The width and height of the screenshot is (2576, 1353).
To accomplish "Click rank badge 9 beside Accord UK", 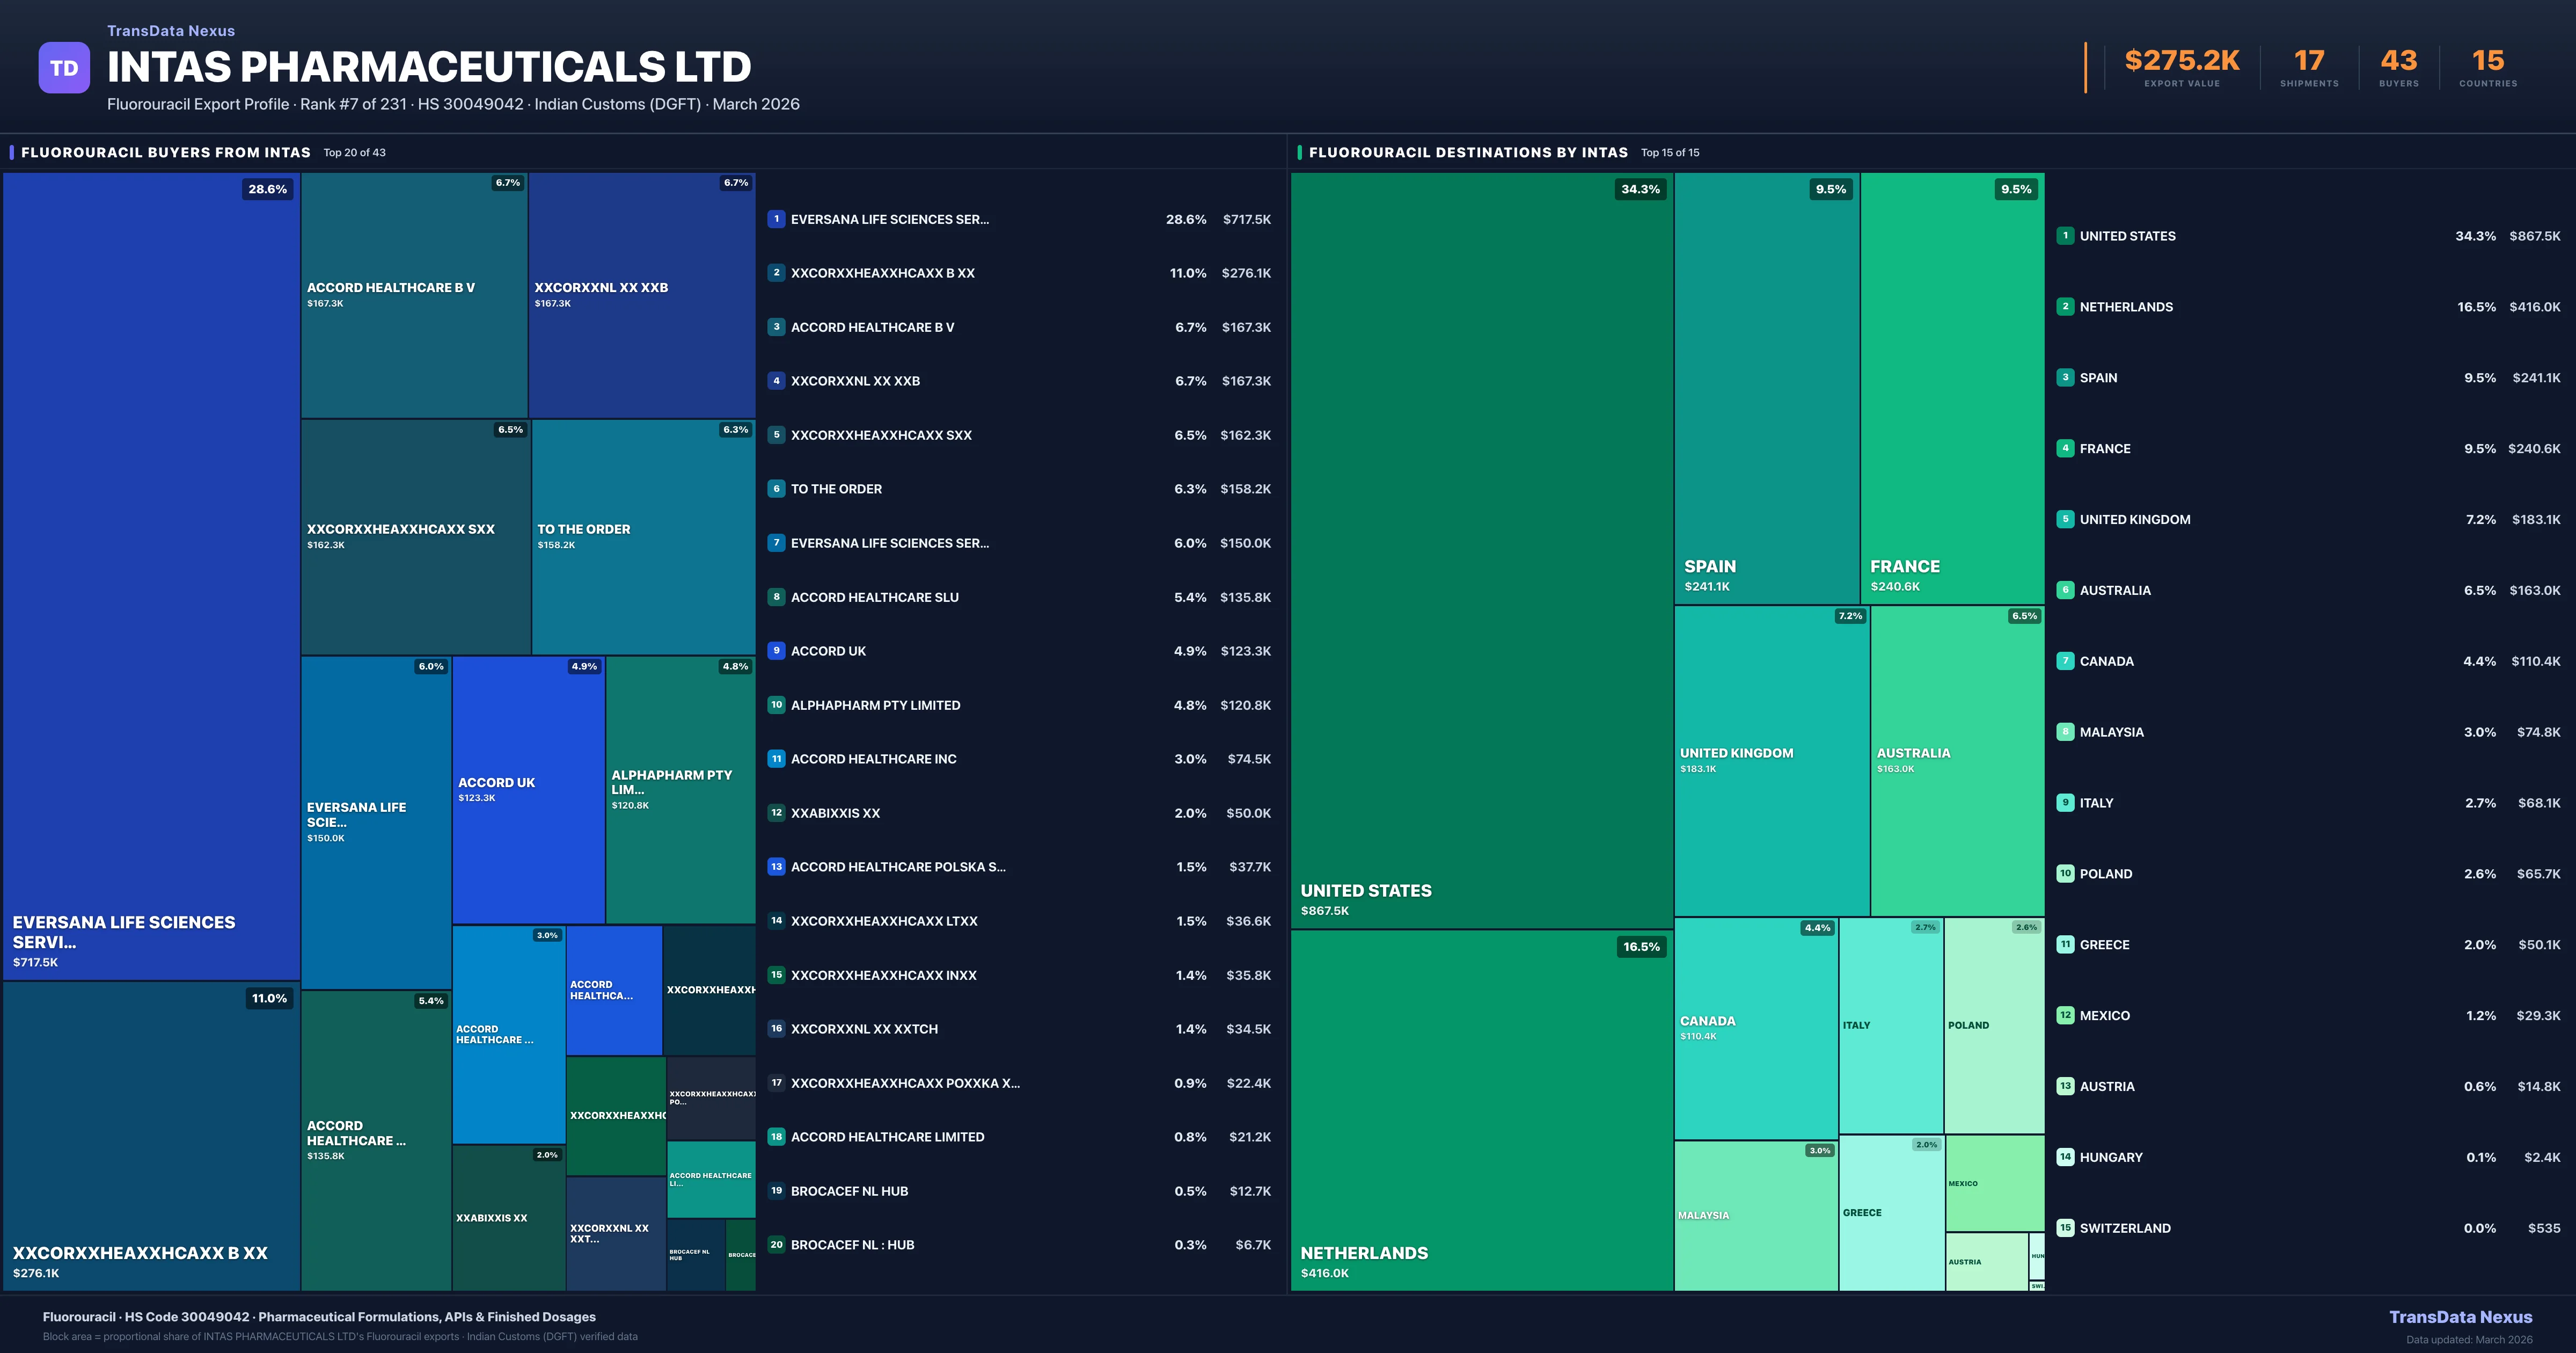I will pos(776,651).
